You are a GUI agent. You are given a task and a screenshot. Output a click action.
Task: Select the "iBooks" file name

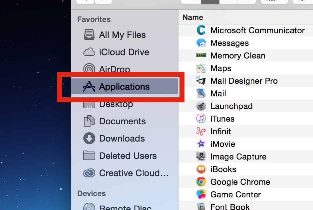tap(223, 169)
